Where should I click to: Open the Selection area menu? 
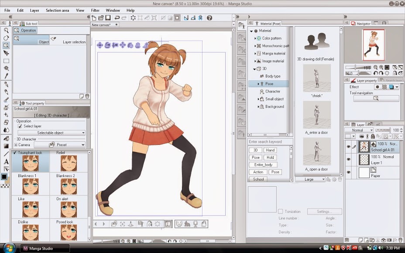click(57, 10)
